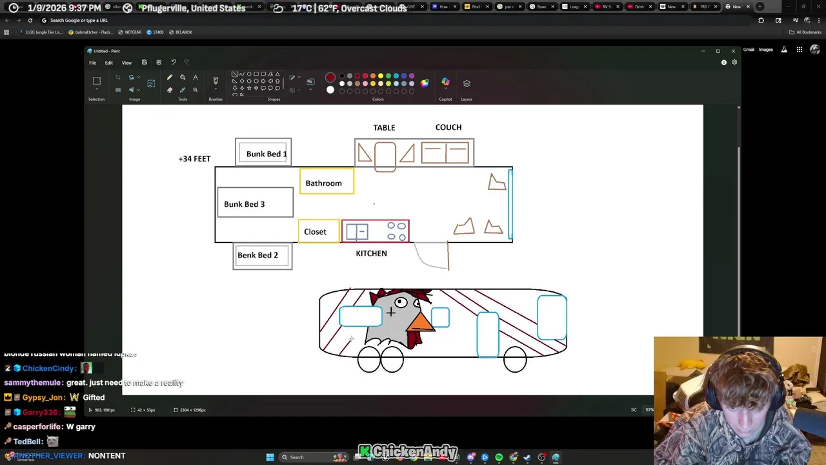This screenshot has width=826, height=465.
Task: Open the Shape outline dropdown
Action: point(297,77)
